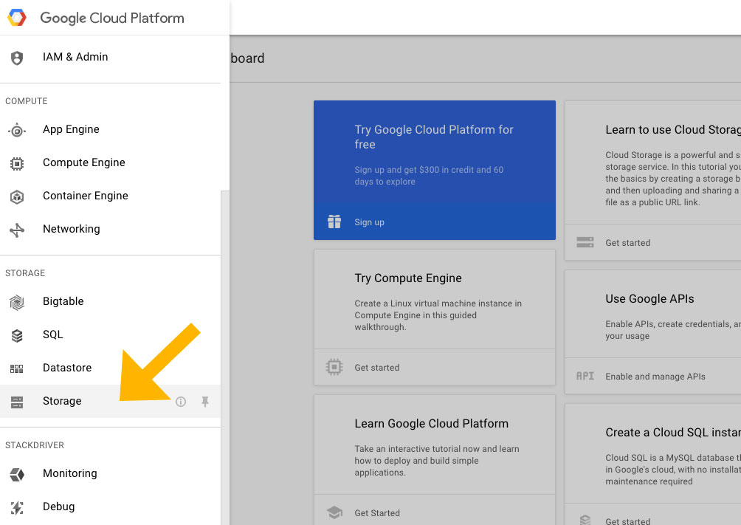Select Compute Engine in the sidebar
The image size is (741, 525).
click(110, 162)
